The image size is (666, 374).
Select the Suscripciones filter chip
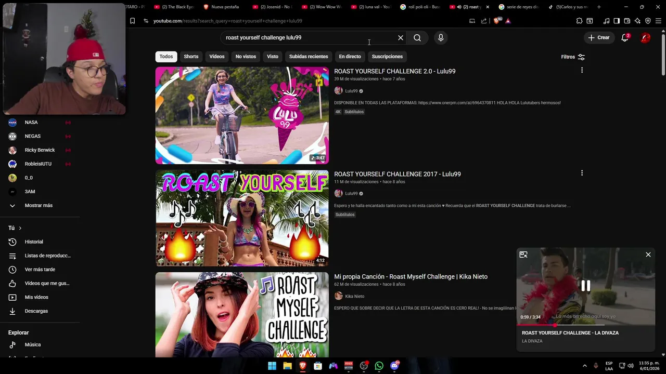click(387, 57)
